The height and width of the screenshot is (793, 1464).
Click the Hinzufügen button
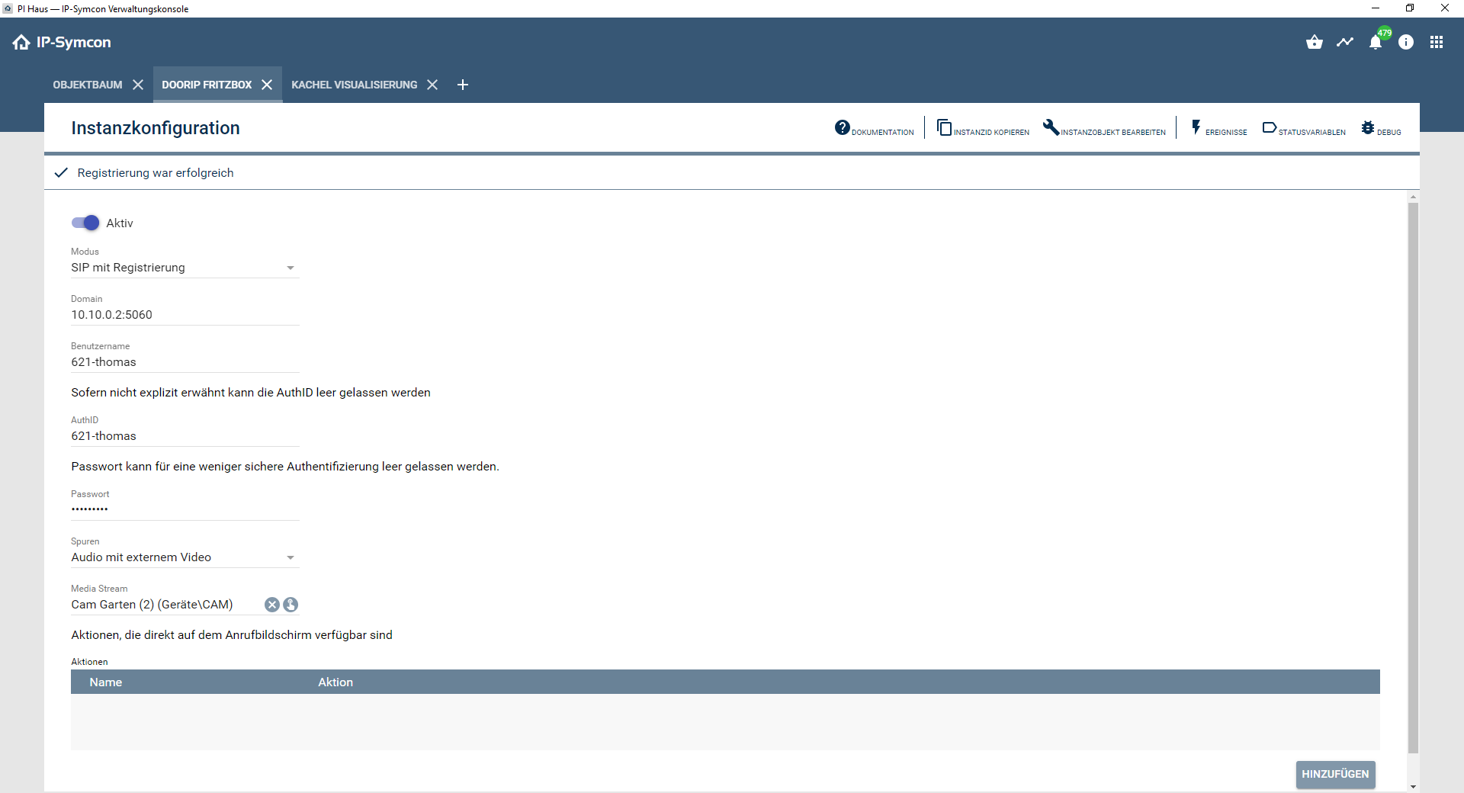pyautogui.click(x=1335, y=774)
